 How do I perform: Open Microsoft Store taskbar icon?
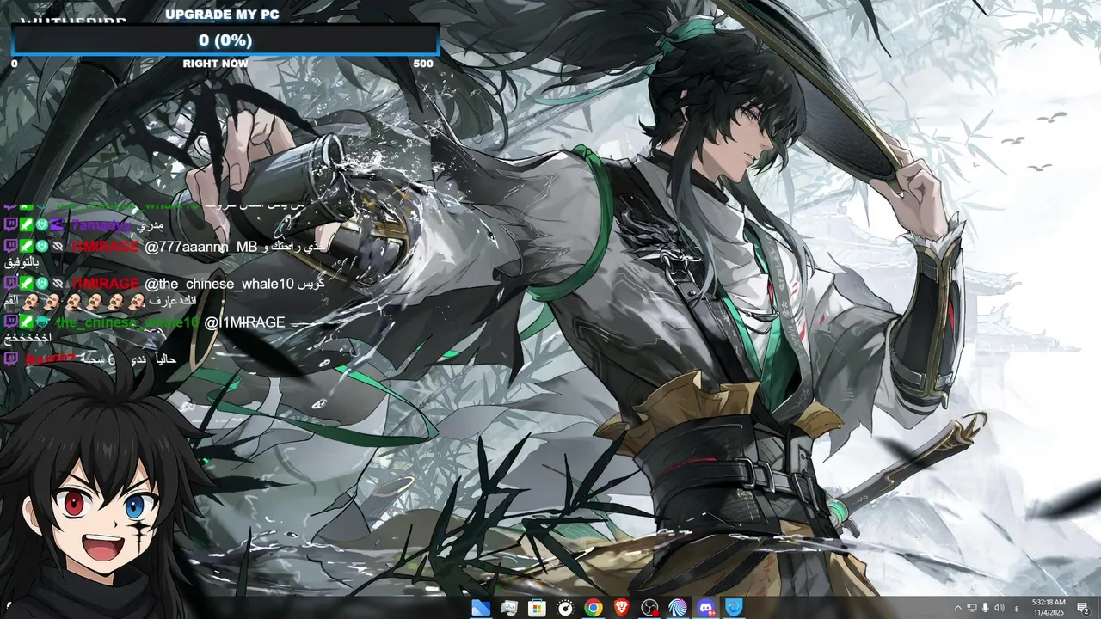click(x=537, y=608)
